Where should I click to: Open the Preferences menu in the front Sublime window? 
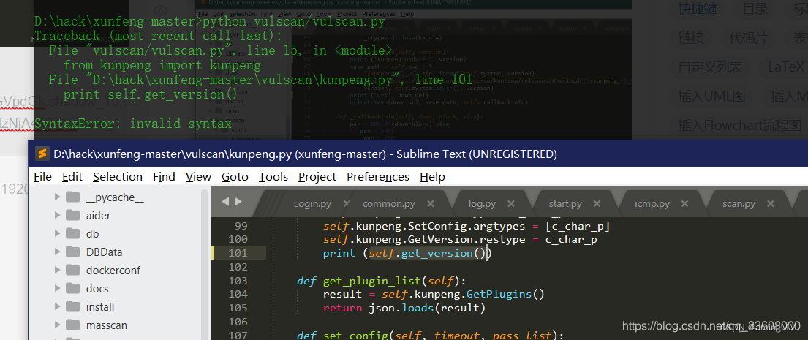pyautogui.click(x=378, y=177)
